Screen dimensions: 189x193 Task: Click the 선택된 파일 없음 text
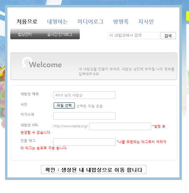click(x=90, y=106)
